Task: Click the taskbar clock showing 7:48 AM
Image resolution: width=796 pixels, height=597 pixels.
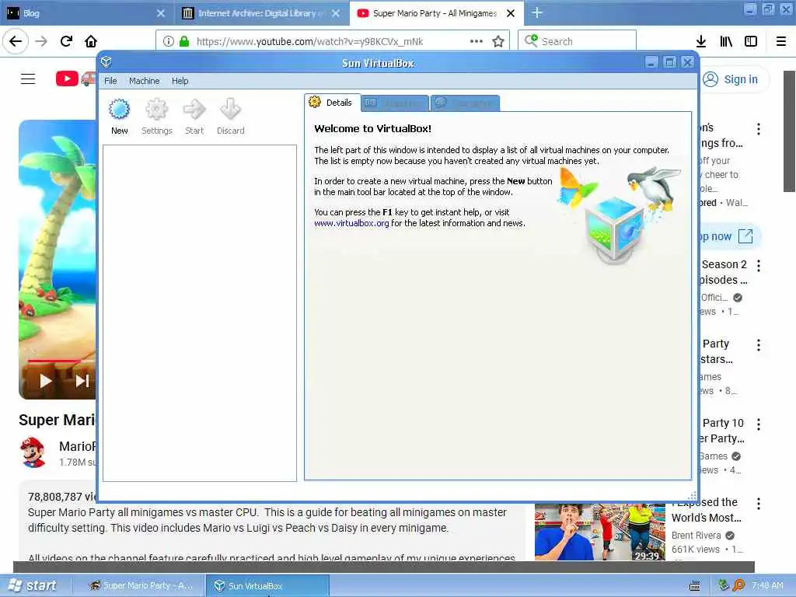Action: tap(767, 586)
